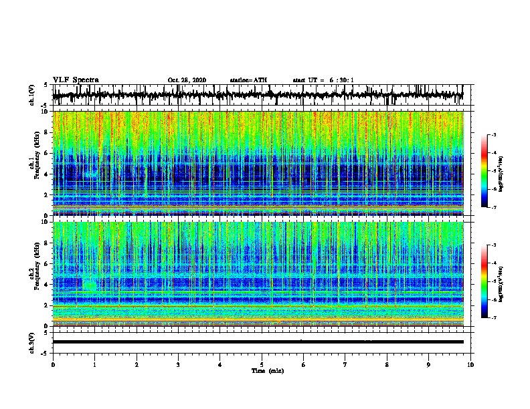Click the ch.1 color scale bar
Viewport: 530px width, 409px height.
coord(484,171)
